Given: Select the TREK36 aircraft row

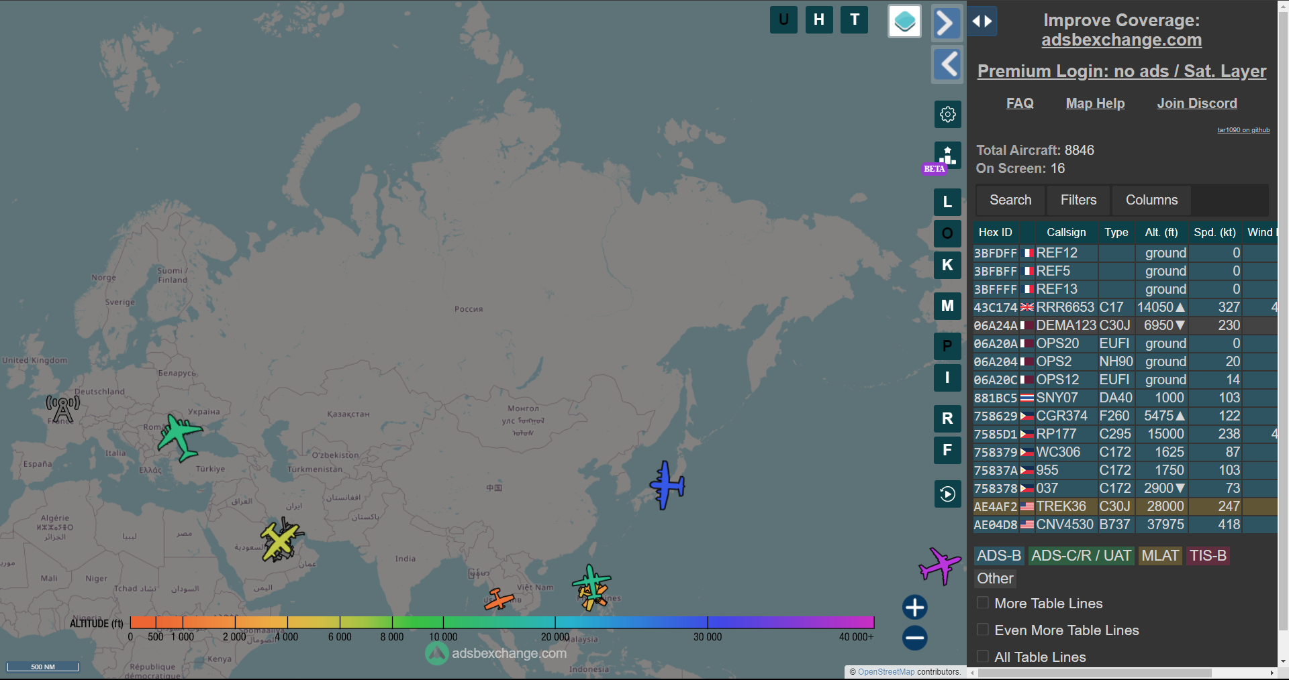Looking at the screenshot, I should [1125, 506].
